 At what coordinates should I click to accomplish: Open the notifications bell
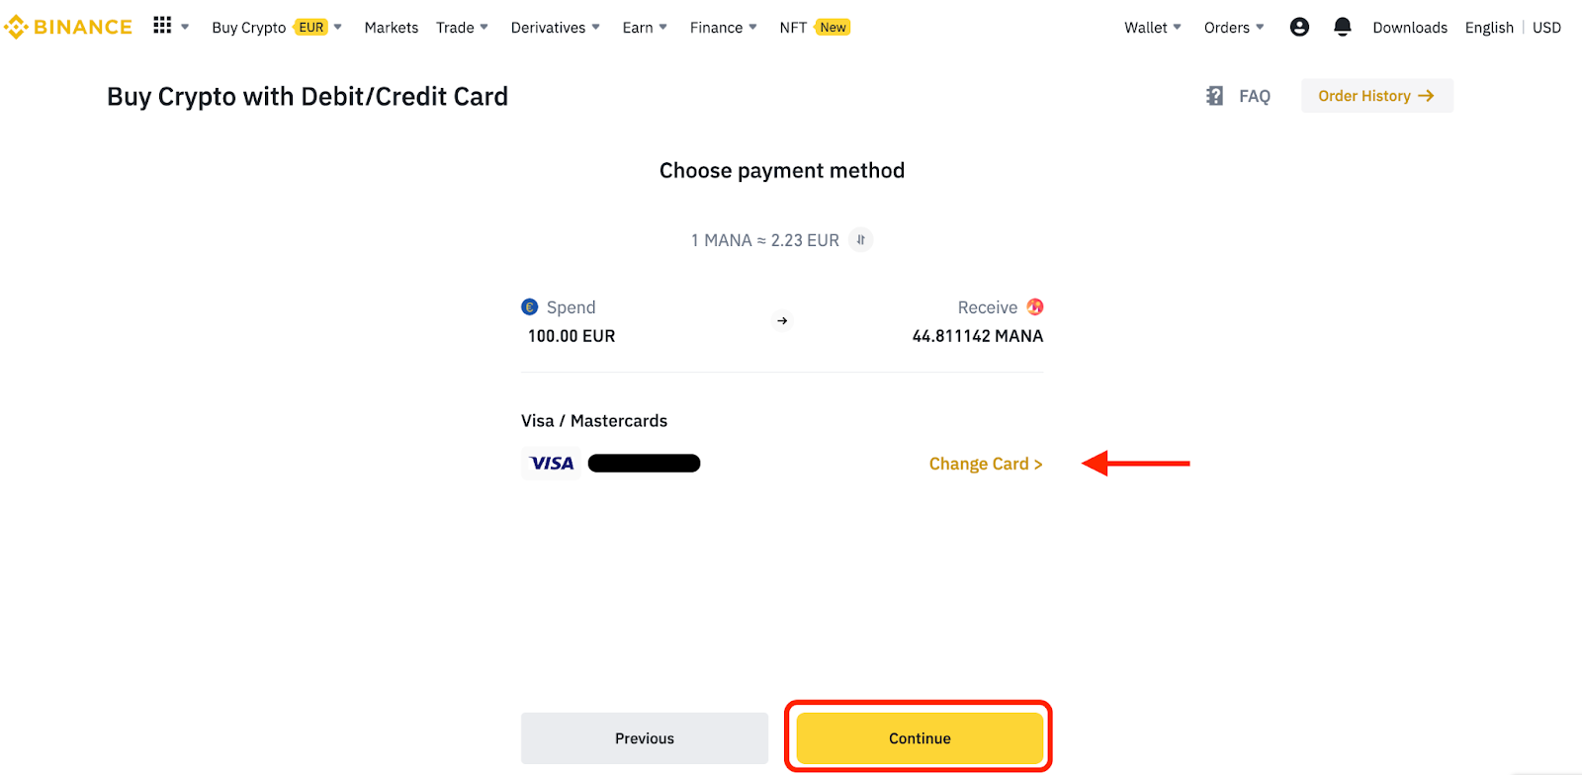1342,27
